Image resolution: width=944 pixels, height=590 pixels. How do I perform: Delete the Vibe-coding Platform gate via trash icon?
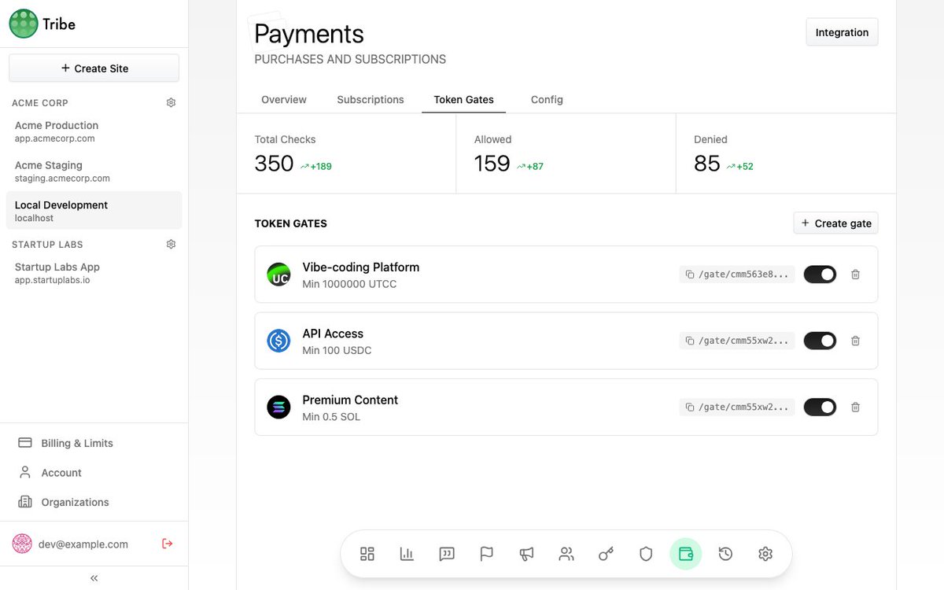856,275
